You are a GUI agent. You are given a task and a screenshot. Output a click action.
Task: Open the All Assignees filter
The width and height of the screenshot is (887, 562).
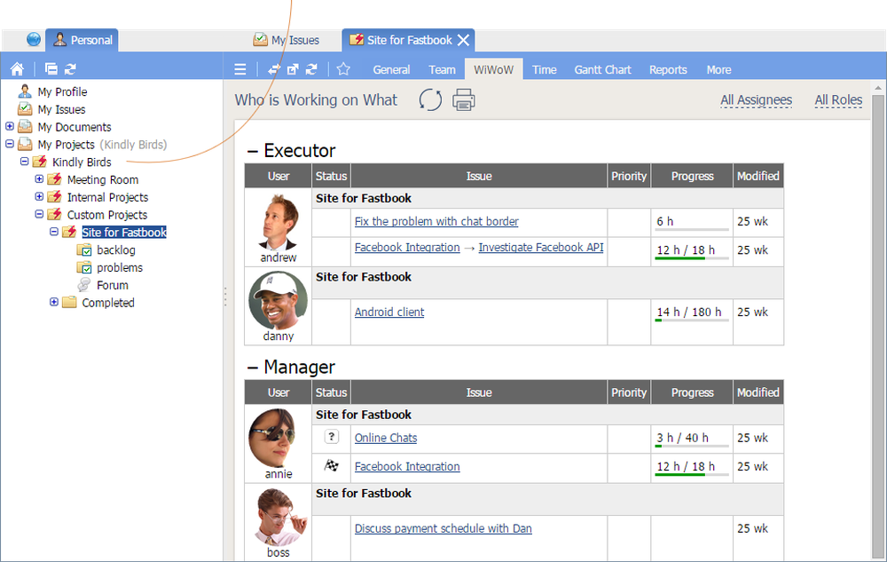pyautogui.click(x=756, y=100)
